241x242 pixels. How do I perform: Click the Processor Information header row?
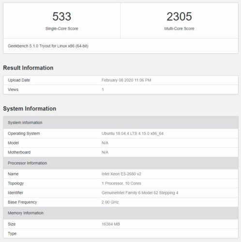[x=120, y=163]
